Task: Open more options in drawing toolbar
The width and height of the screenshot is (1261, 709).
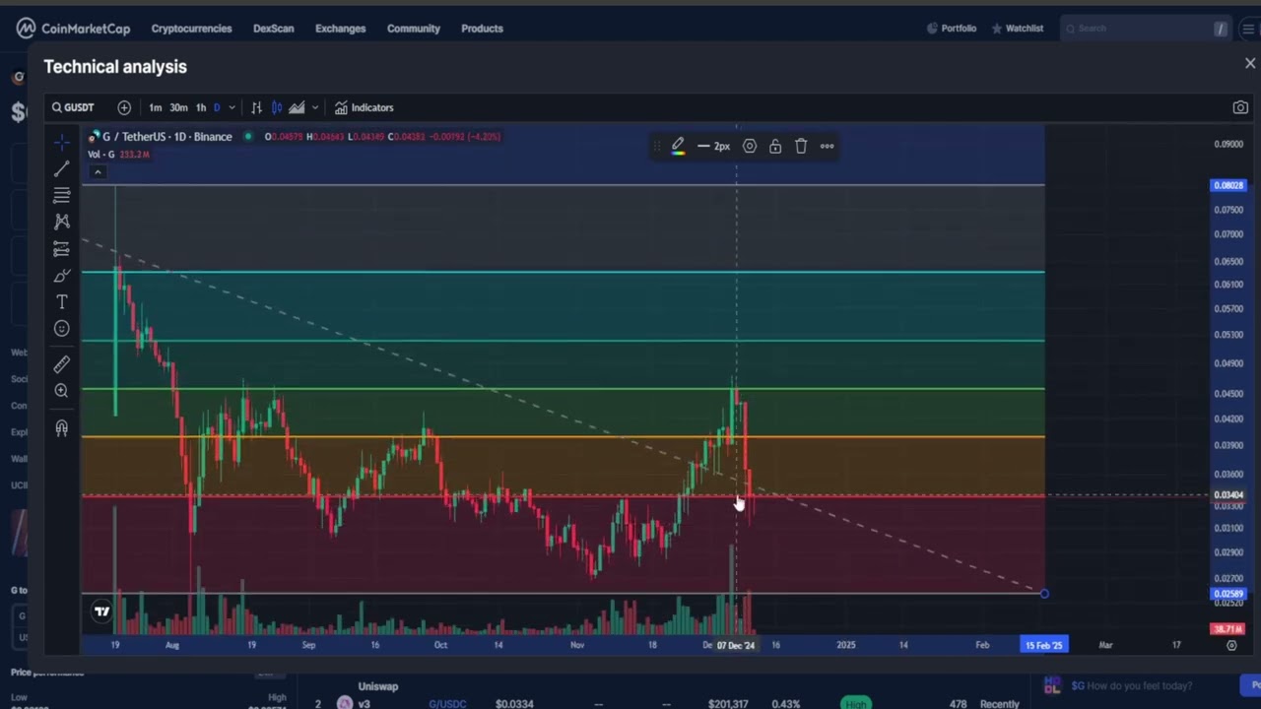Action: pos(827,146)
